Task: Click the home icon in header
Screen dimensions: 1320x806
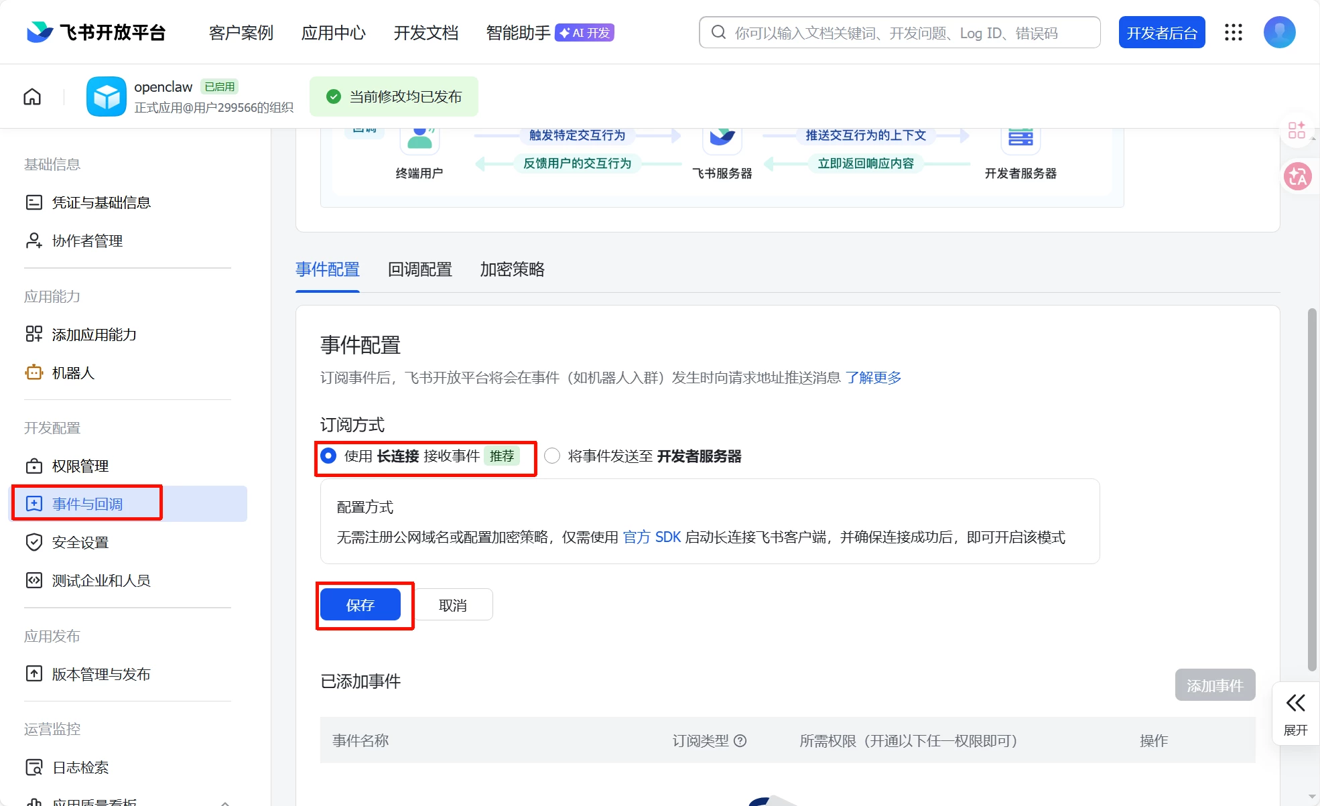Action: (x=32, y=96)
